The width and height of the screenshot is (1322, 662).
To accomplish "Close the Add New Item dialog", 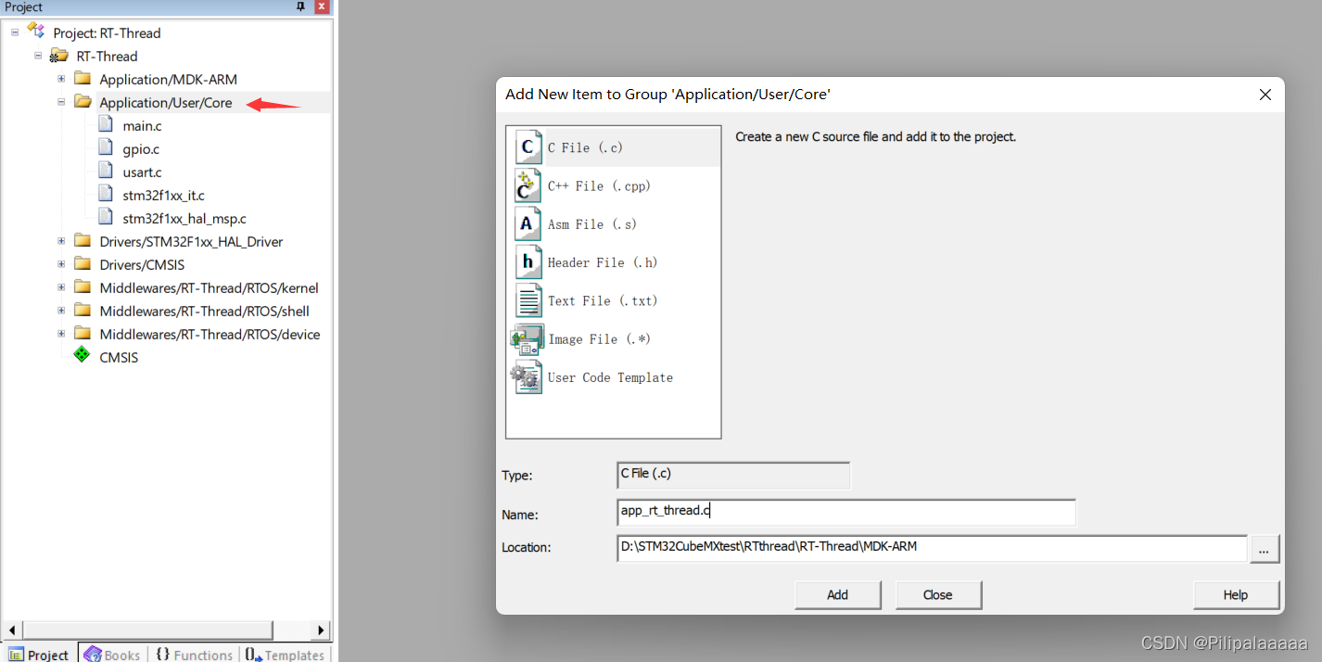I will tap(1265, 95).
